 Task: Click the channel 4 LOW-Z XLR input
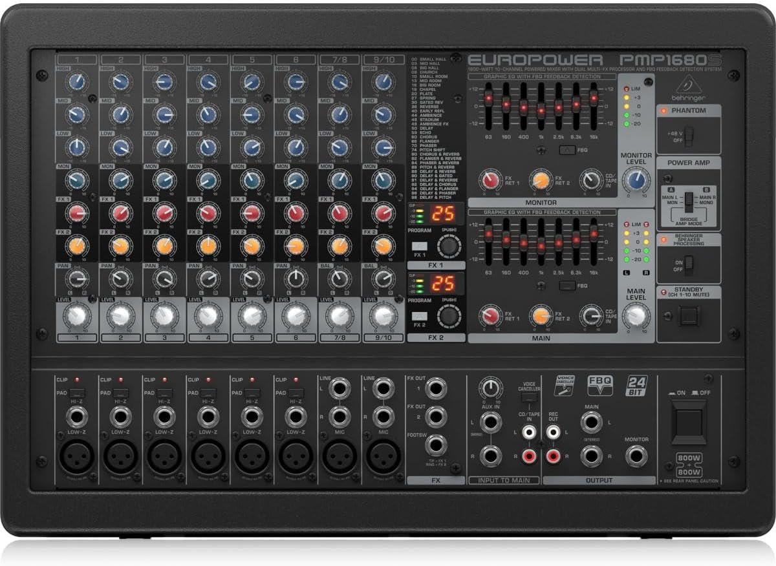(208, 457)
